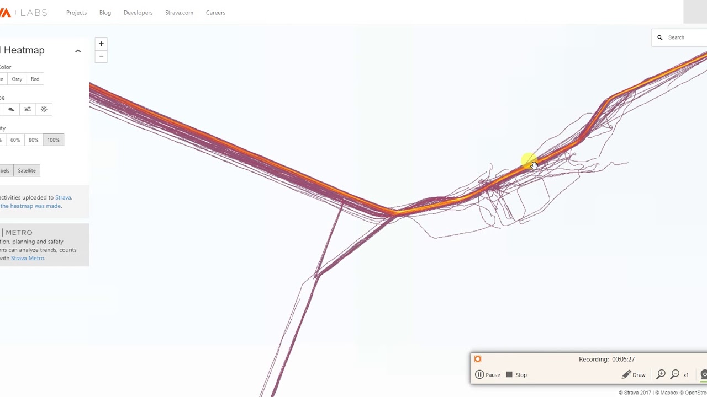Switch map style to Satellite

pos(27,170)
